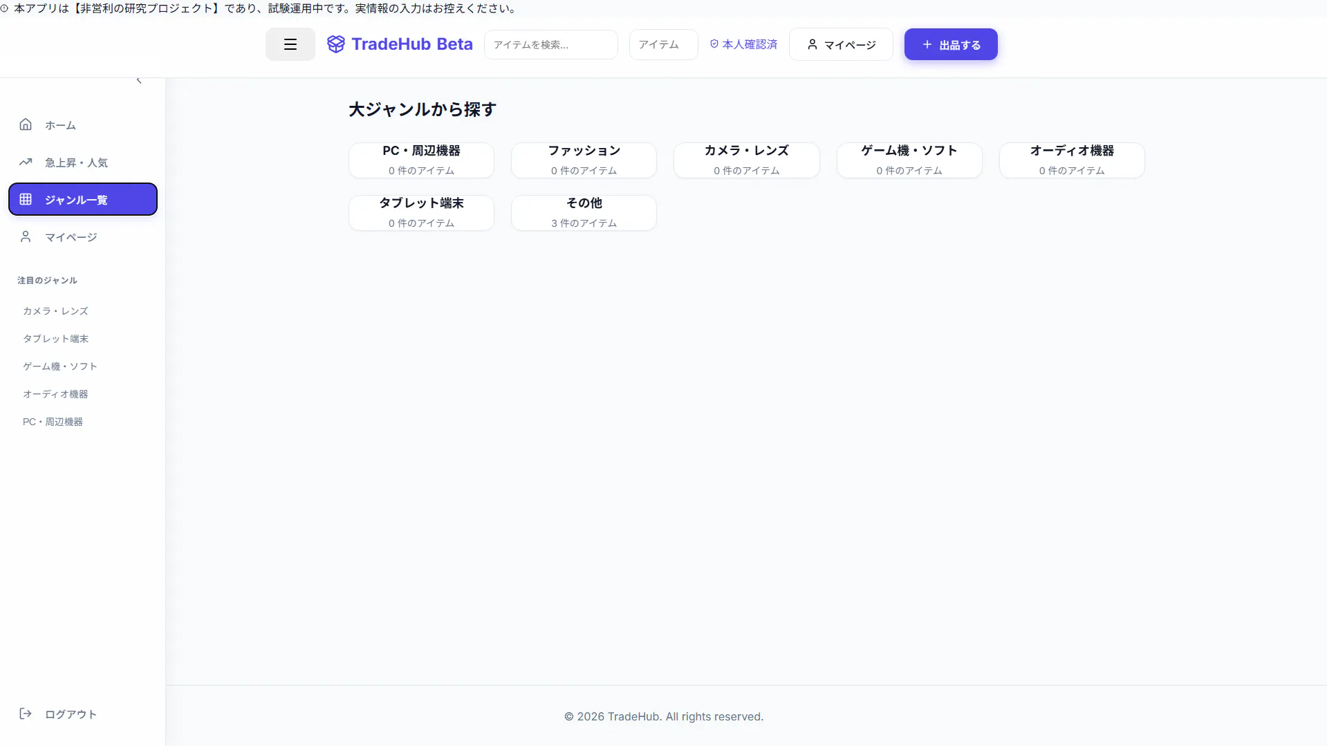The height and width of the screenshot is (746, 1327).
Task: Open ゲーム機・ソフト sidebar genre link
Action: point(59,366)
